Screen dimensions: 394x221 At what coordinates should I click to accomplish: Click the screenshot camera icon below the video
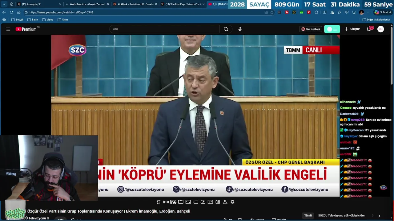pos(218,202)
